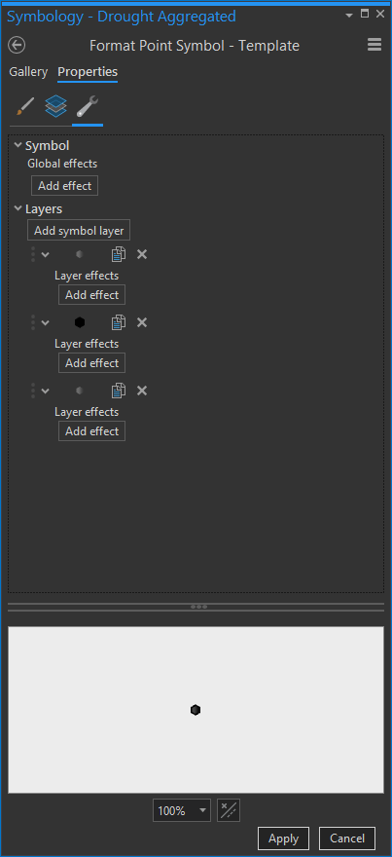The width and height of the screenshot is (392, 857).
Task: Duplicate the black hexagon symbol layer
Action: 119,322
